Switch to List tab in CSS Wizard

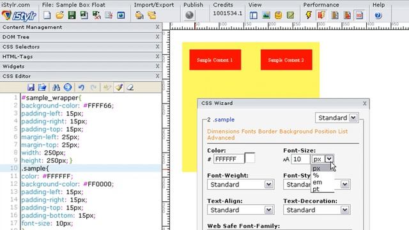pos(343,132)
